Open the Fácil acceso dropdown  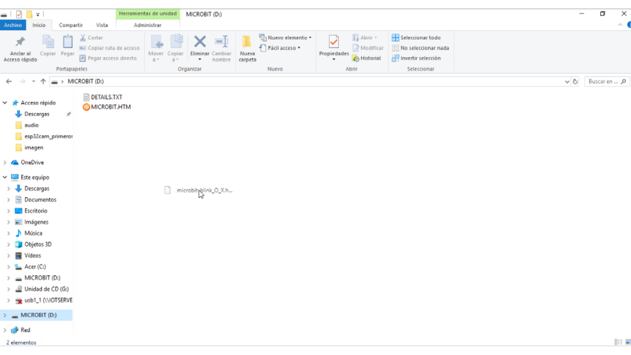coord(280,48)
